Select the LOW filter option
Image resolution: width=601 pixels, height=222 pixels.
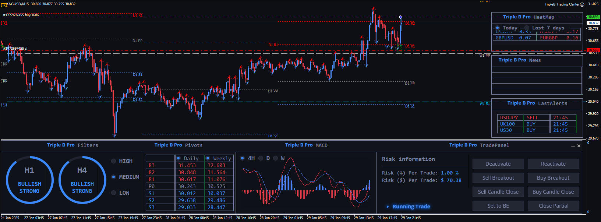114,193
